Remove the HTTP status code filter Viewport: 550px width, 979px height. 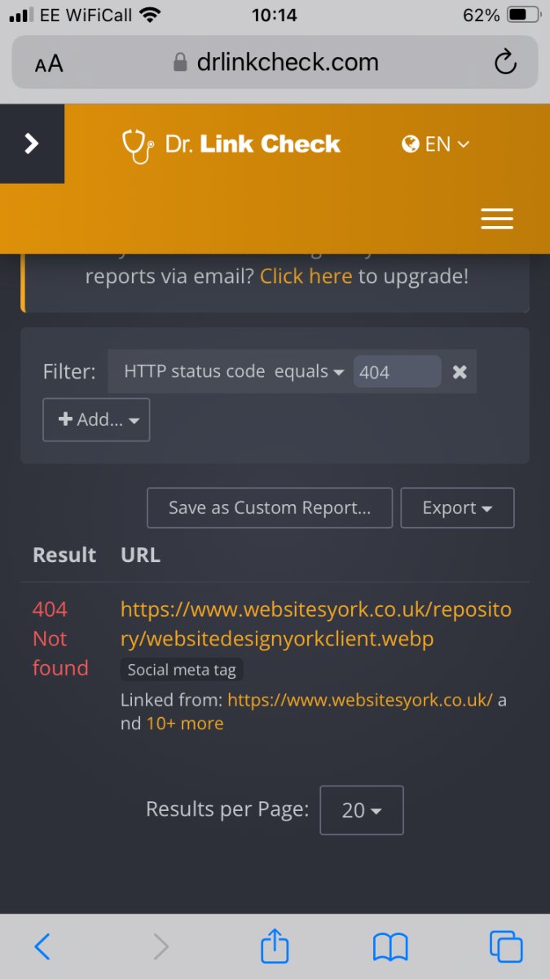point(460,372)
